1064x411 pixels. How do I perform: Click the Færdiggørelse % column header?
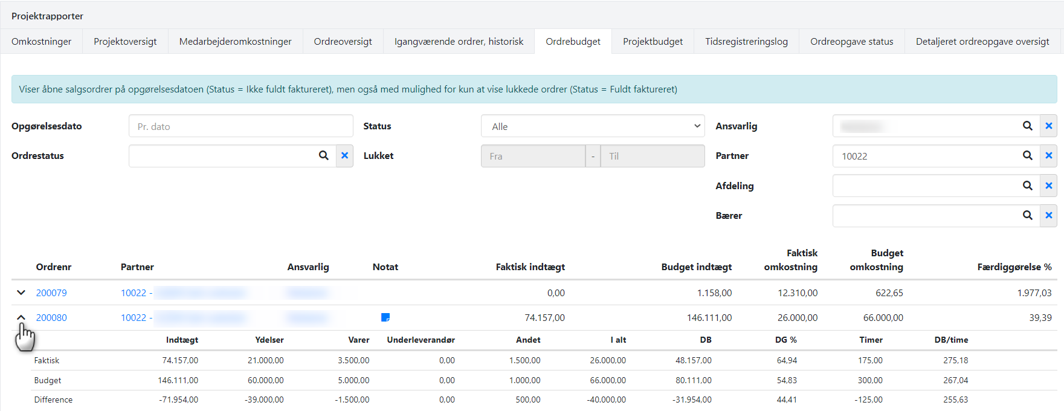[x=1014, y=267]
